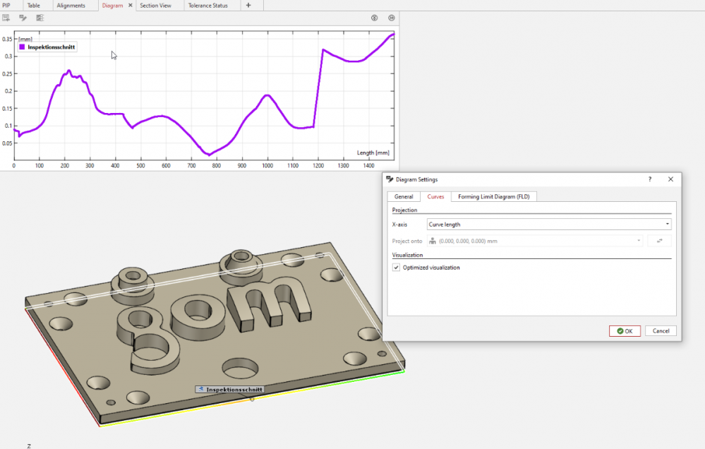Switch to the General settings tab
Image resolution: width=705 pixels, height=449 pixels.
click(x=404, y=196)
